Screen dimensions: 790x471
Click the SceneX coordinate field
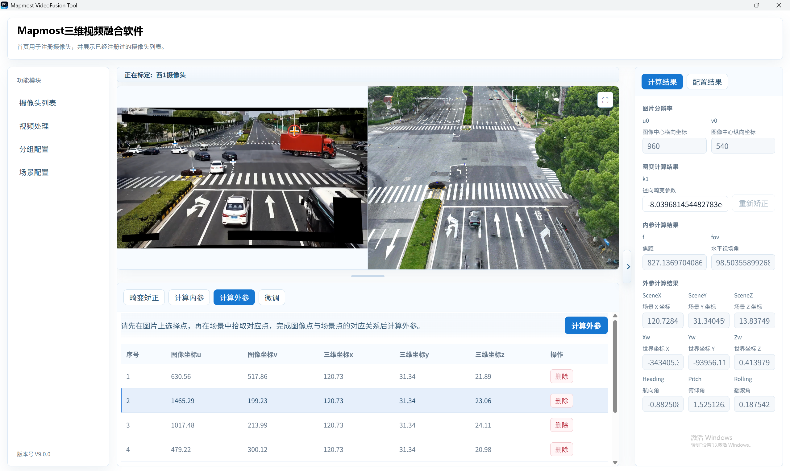[663, 321]
